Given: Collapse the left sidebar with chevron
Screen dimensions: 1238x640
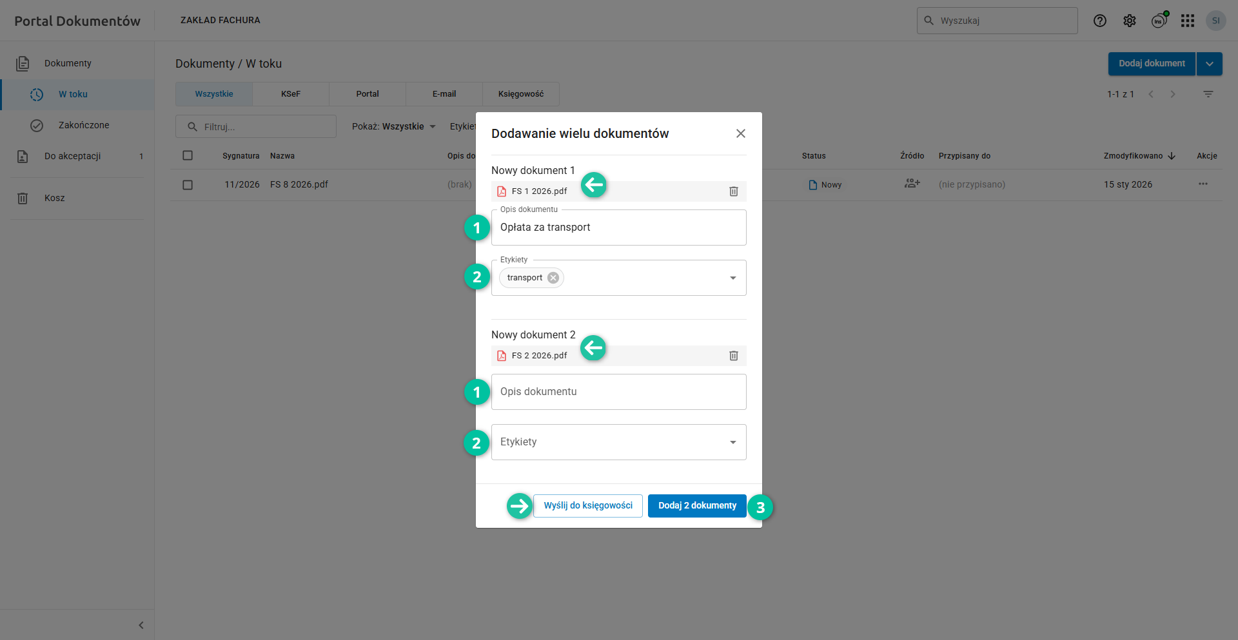Looking at the screenshot, I should (x=141, y=625).
